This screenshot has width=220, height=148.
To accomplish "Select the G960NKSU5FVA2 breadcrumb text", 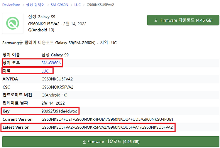I will pyautogui.click(x=100, y=5).
